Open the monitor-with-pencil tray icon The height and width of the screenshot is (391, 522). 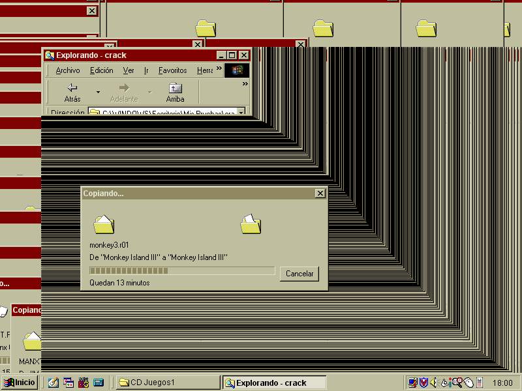click(x=413, y=383)
